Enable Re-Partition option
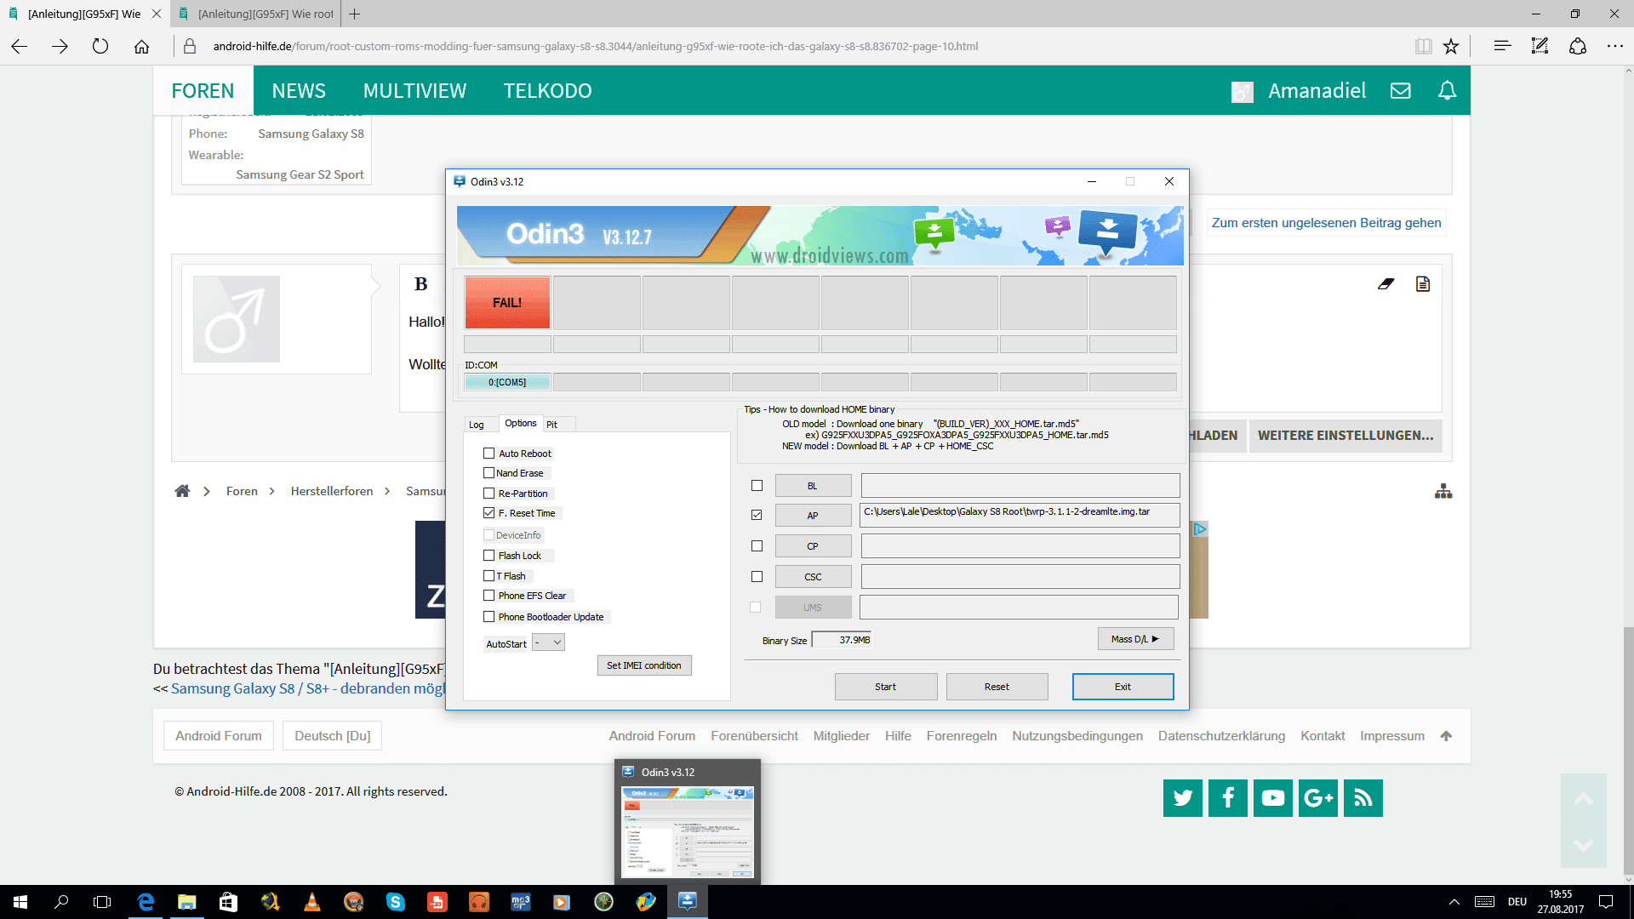Viewport: 1634px width, 919px height. [488, 494]
